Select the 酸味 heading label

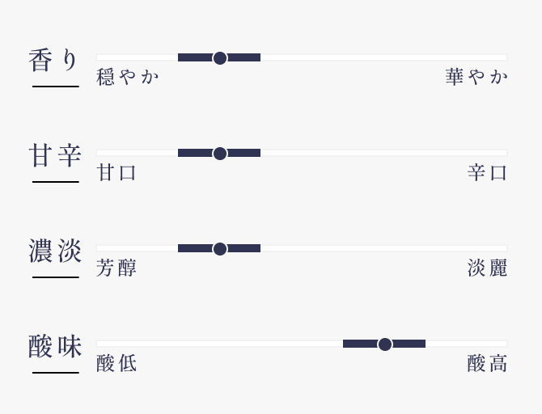click(55, 347)
